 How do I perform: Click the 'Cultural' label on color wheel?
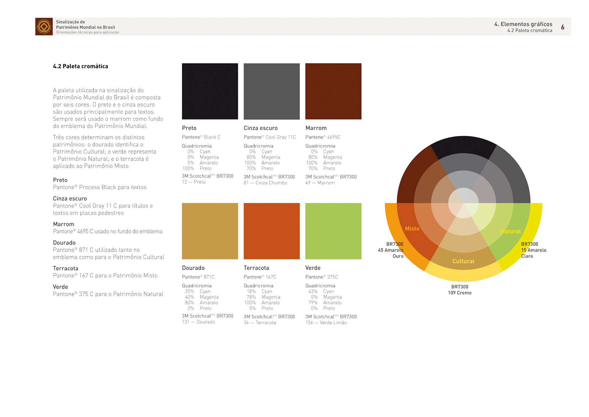pos(463,261)
